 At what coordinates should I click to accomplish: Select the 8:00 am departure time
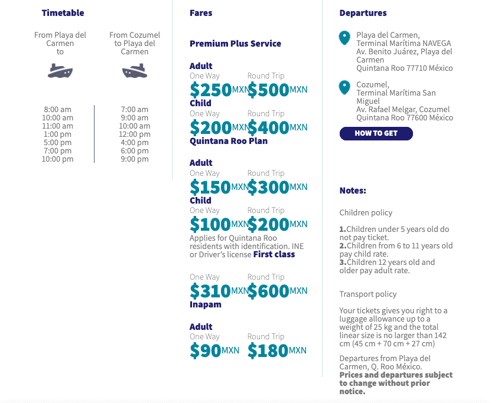tap(58, 110)
